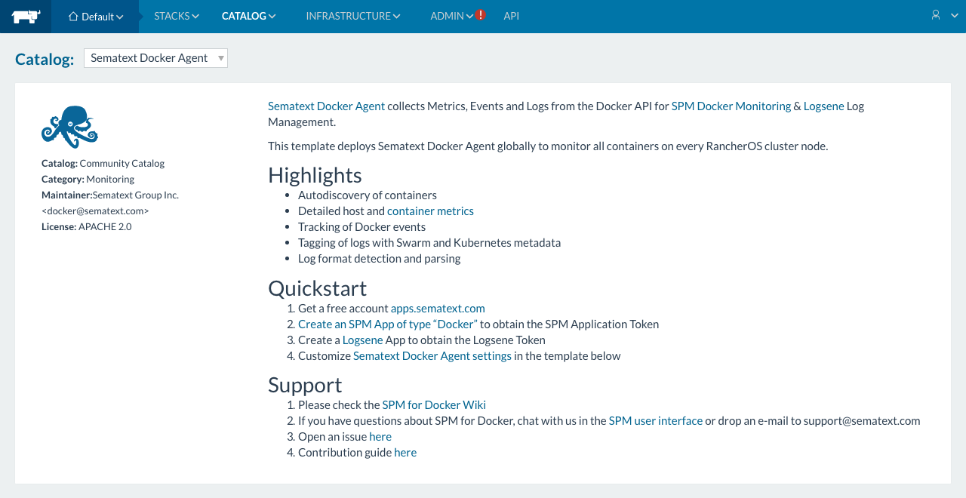The image size is (966, 498).
Task: Visit the apps.sematext.com link
Action: click(438, 309)
